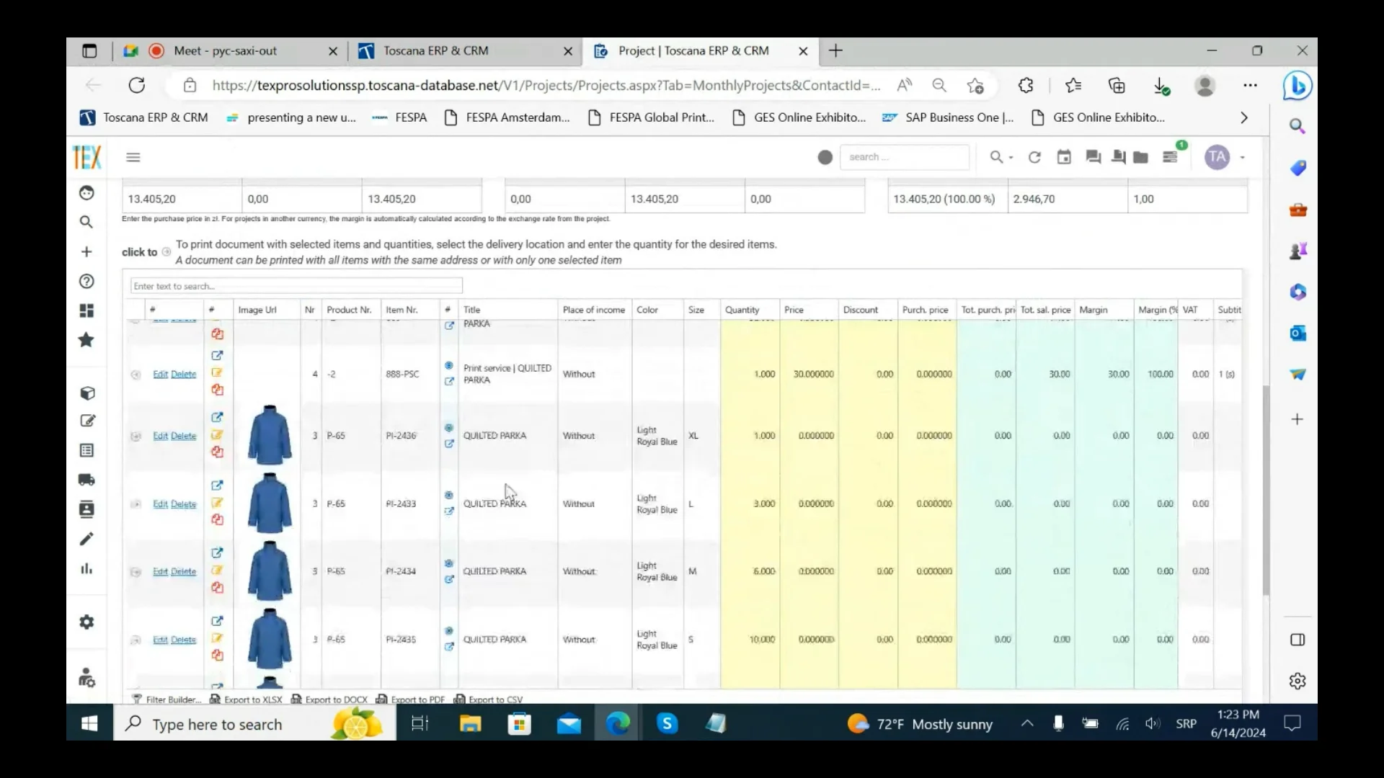
Task: Click the dashboard tiles icon in left sidebar
Action: [86, 310]
